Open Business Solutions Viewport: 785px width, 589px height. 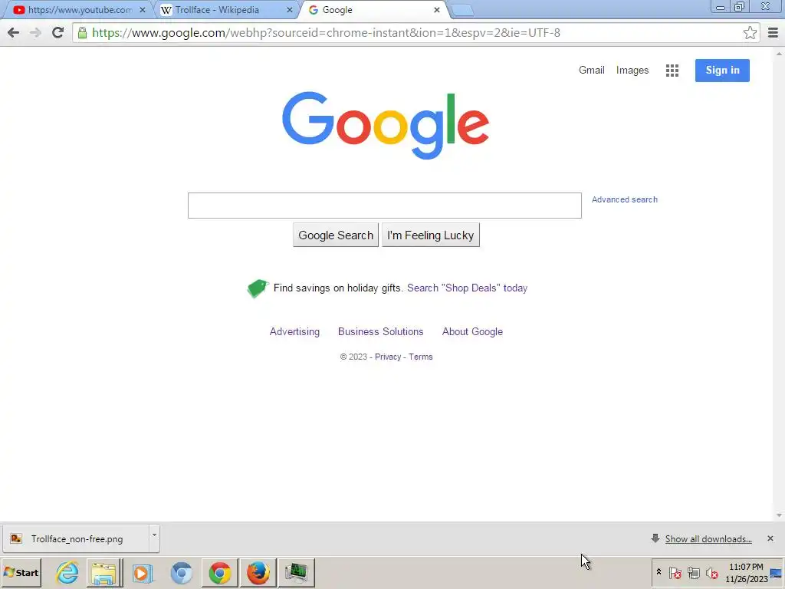pos(380,332)
